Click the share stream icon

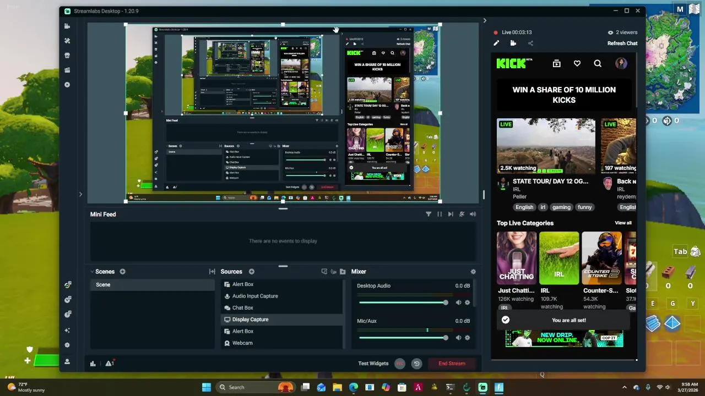pyautogui.click(x=530, y=43)
